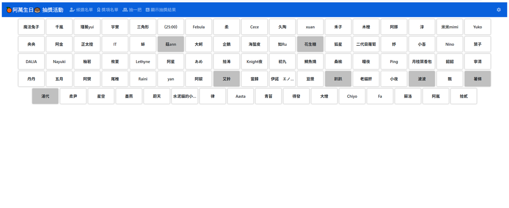Pick the Raini card

click(143, 79)
